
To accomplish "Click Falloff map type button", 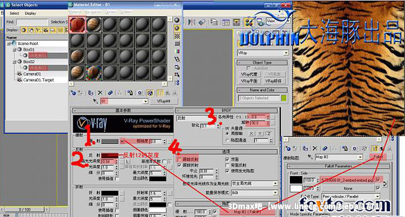I will tap(378, 157).
